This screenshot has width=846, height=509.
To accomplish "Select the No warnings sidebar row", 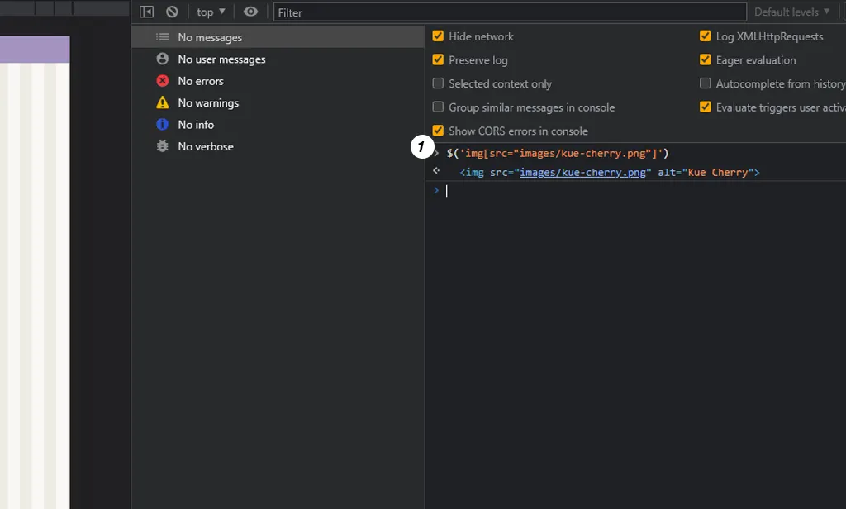I will (x=278, y=103).
